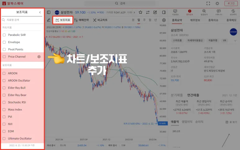This screenshot has width=240, height=150.
Task: Switch chart to 월 interval
Action: pos(150,20)
